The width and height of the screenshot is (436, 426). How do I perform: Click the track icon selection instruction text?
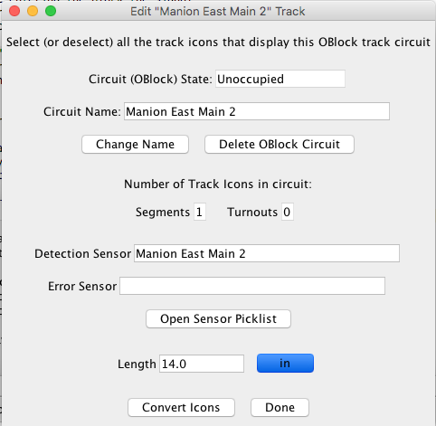(218, 42)
